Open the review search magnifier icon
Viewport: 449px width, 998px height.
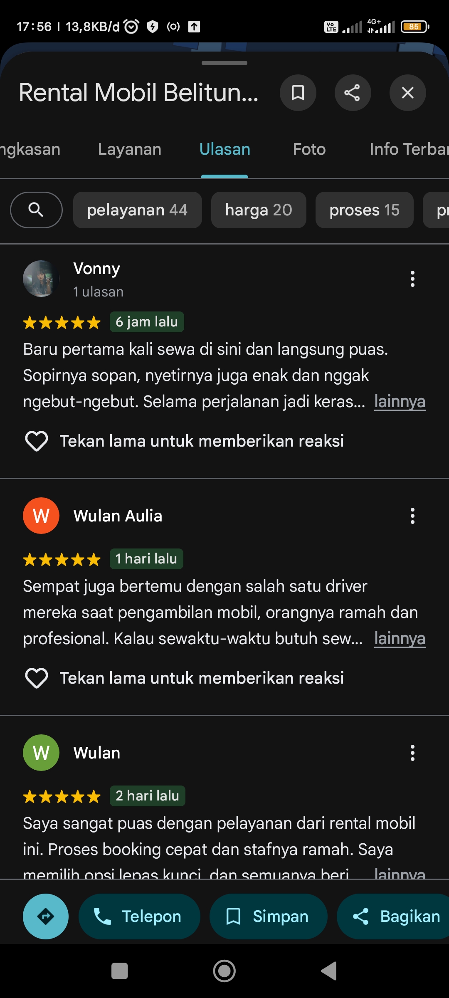coord(36,210)
